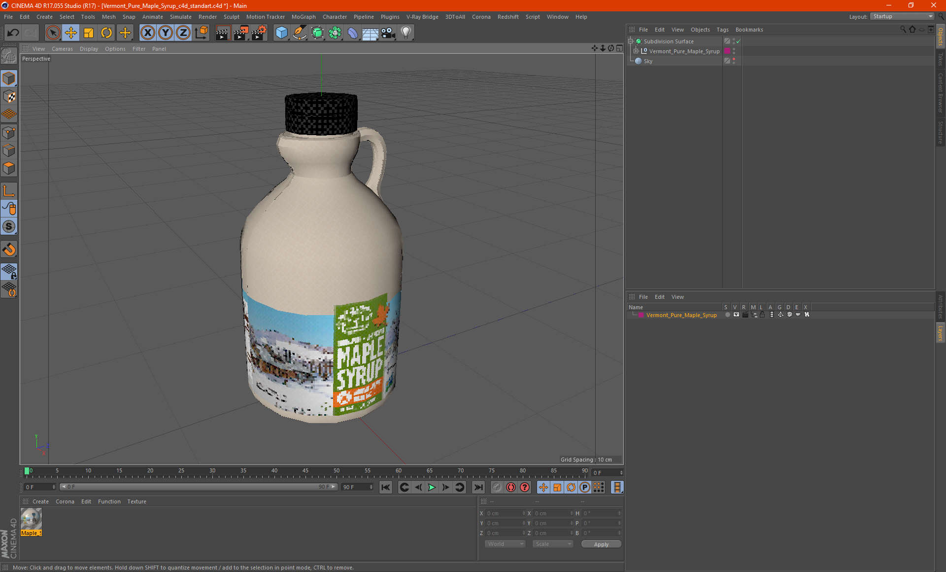Image resolution: width=946 pixels, height=572 pixels.
Task: Toggle layer render flag
Action: (745, 315)
